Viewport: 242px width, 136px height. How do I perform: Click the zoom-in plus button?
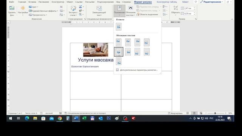[x=225, y=113]
